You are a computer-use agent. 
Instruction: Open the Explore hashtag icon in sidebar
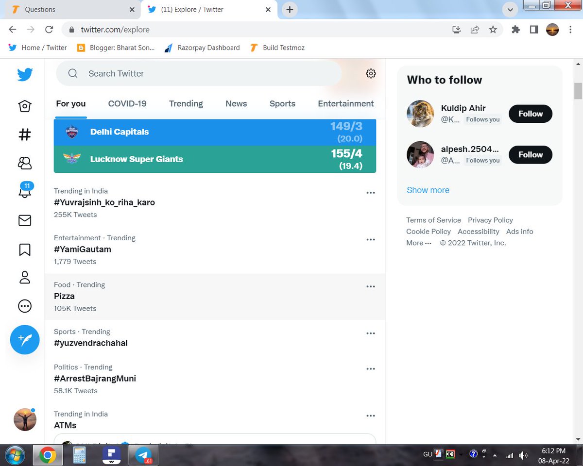pyautogui.click(x=25, y=134)
